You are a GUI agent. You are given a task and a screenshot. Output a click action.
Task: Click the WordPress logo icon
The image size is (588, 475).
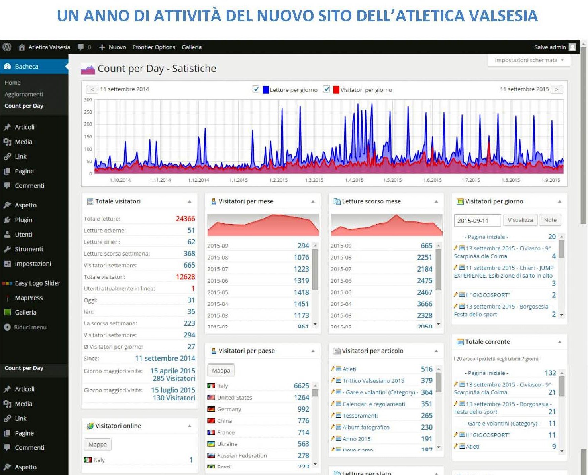click(7, 47)
